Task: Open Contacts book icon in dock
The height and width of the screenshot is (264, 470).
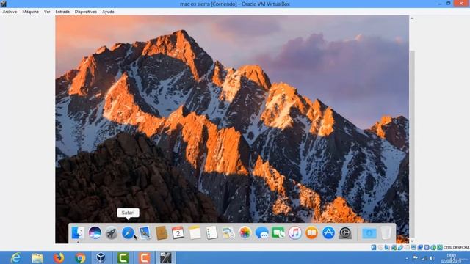Action: click(x=162, y=233)
